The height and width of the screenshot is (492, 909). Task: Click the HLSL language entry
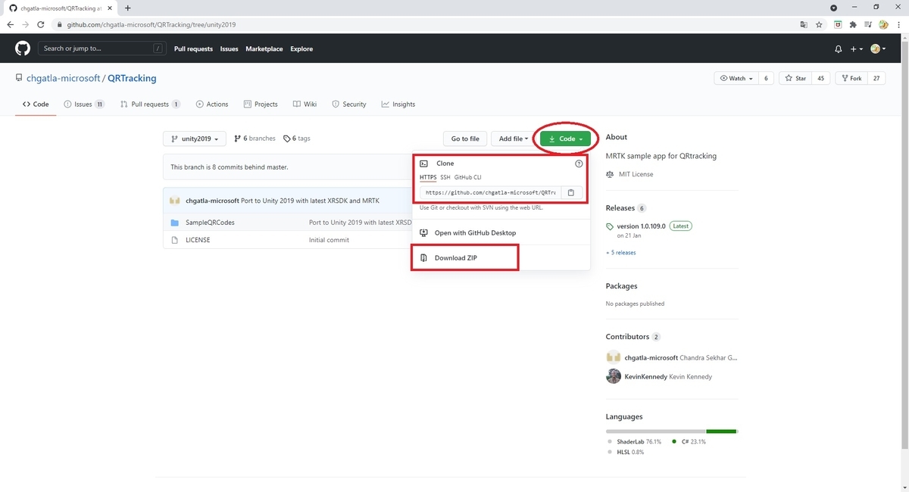click(x=630, y=452)
